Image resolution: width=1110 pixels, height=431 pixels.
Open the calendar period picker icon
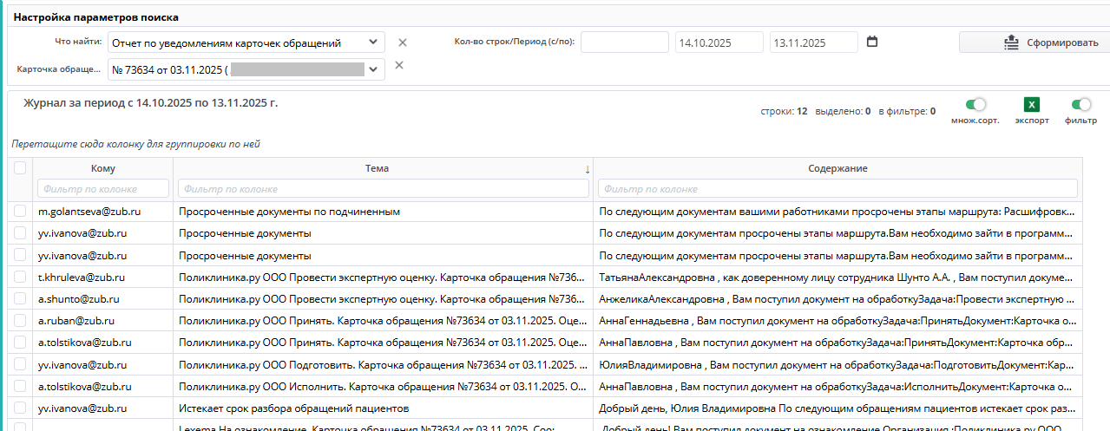(x=872, y=42)
